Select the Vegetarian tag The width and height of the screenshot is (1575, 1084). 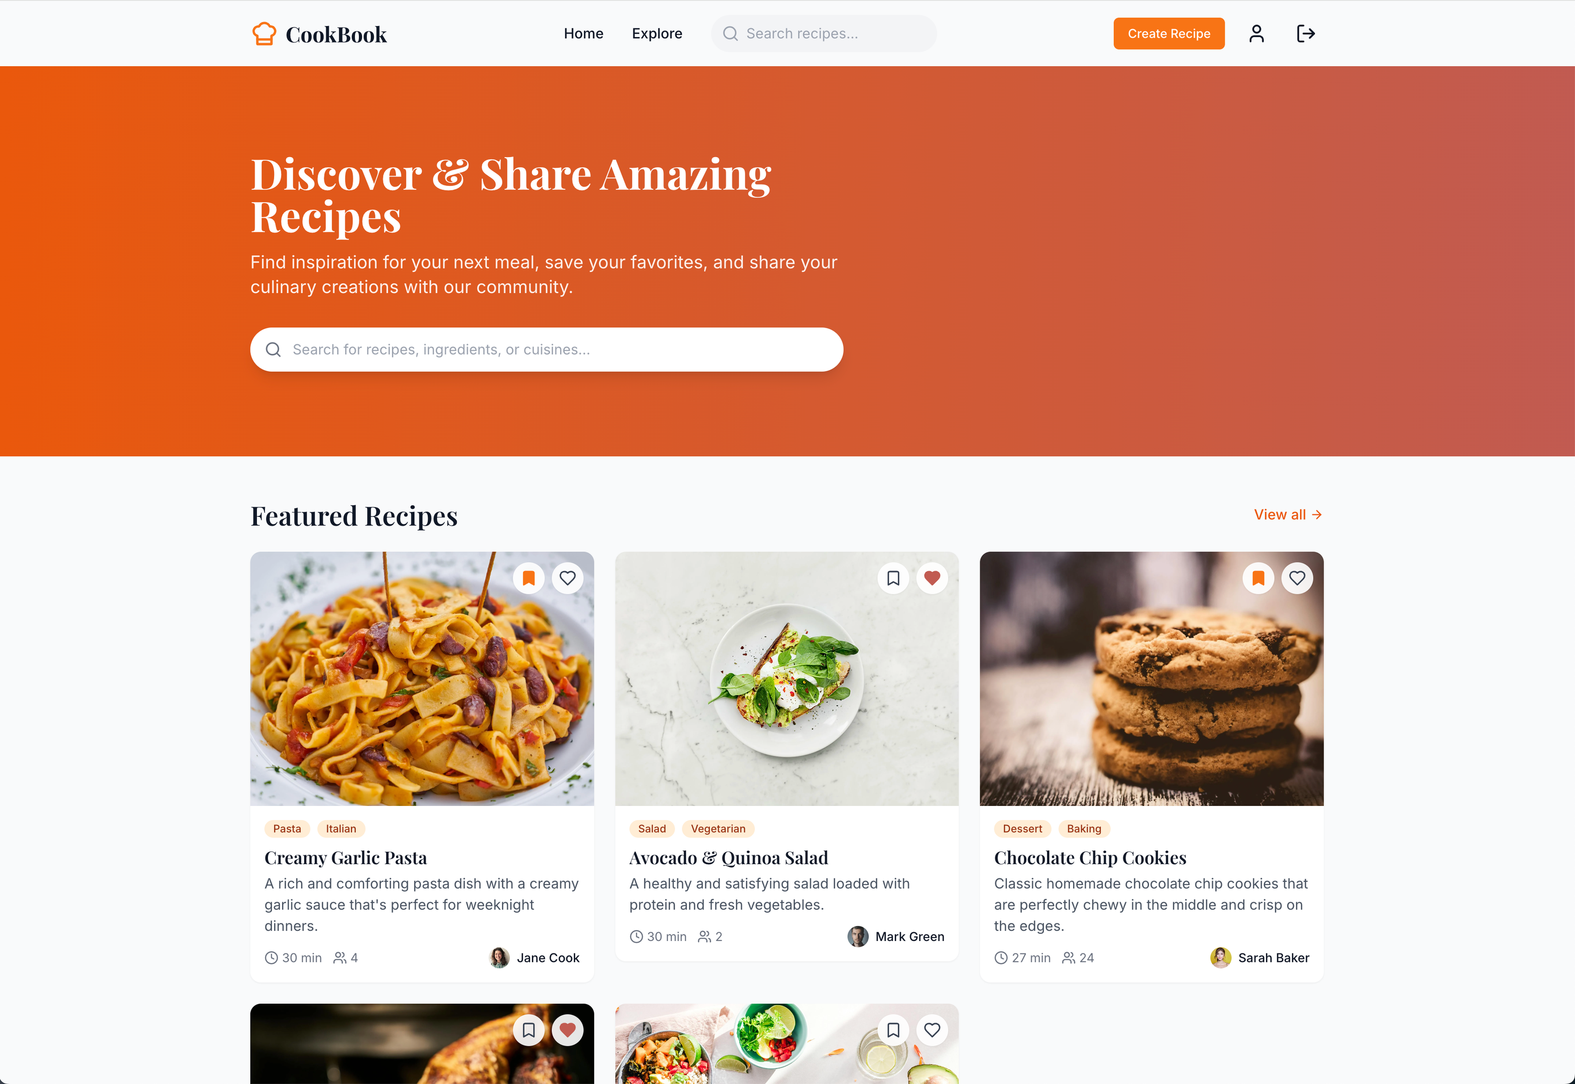click(718, 829)
